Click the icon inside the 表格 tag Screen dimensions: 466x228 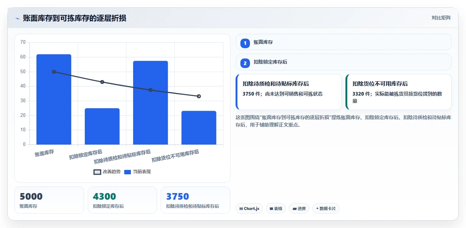tap(271, 209)
